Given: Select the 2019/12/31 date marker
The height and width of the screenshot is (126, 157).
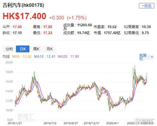Looking at the screenshot, I should [92, 123].
